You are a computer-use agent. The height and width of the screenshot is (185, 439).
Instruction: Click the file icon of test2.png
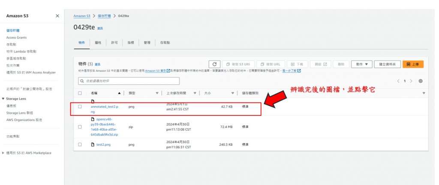(x=93, y=144)
